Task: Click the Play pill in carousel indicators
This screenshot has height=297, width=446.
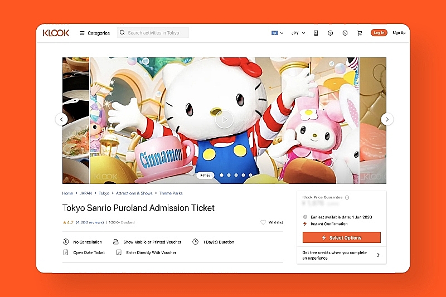Action: pos(205,176)
